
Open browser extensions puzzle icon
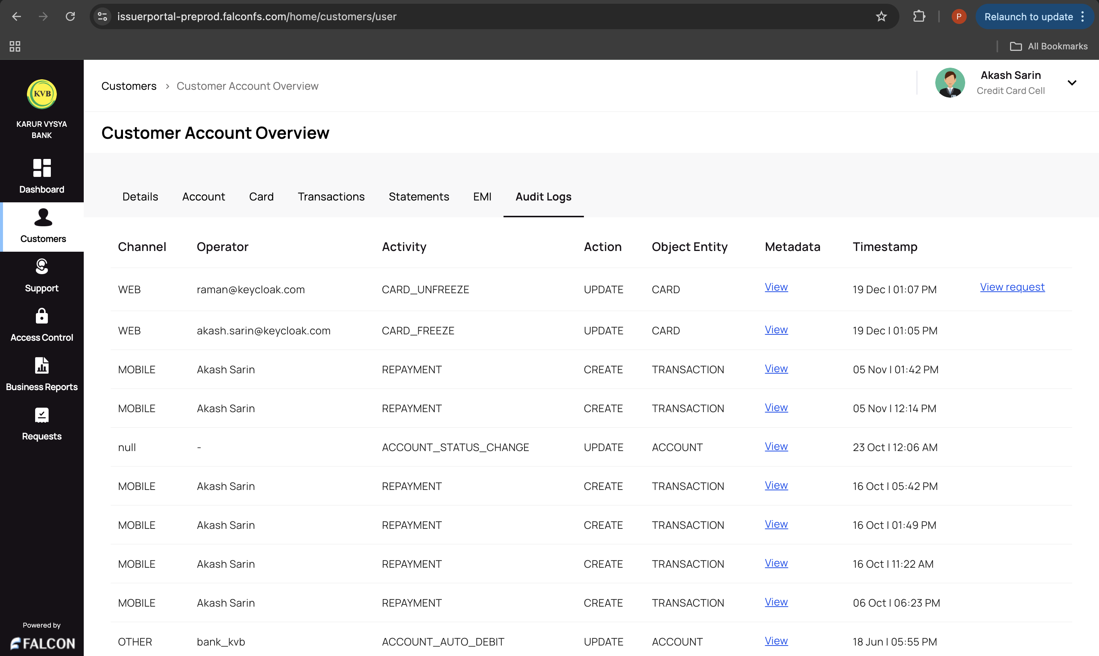(919, 17)
